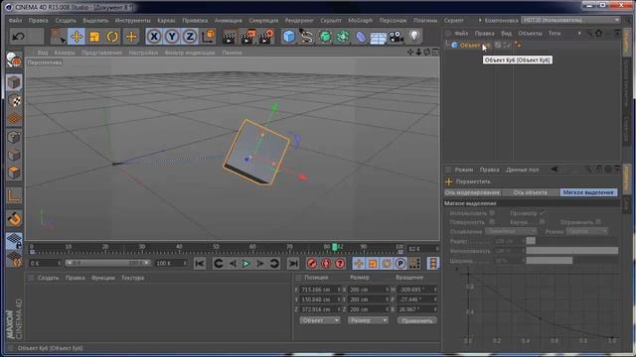Open the Объект coordinate mode dropdown
Viewport: 636px width, 357px height.
click(x=320, y=320)
